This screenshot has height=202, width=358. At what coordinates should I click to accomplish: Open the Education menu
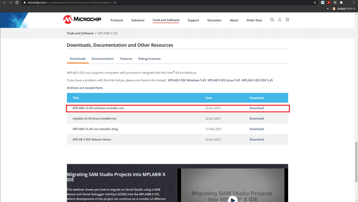(x=214, y=20)
